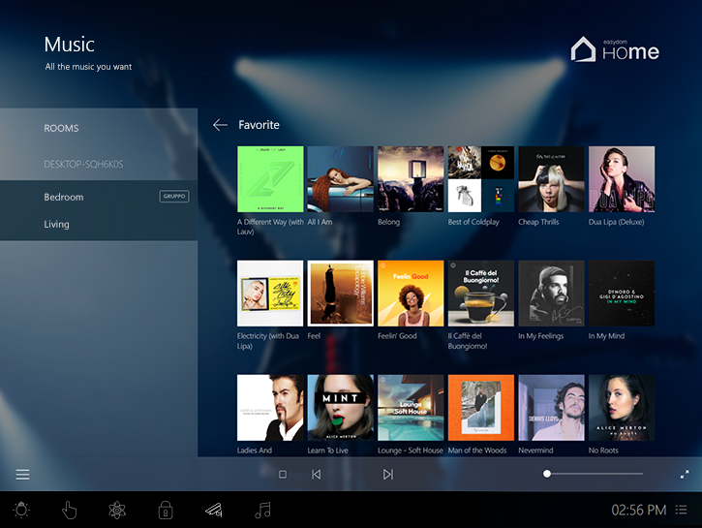This screenshot has width=702, height=528.
Task: Open the hamburger menu above the bottom bar
Action: [23, 475]
